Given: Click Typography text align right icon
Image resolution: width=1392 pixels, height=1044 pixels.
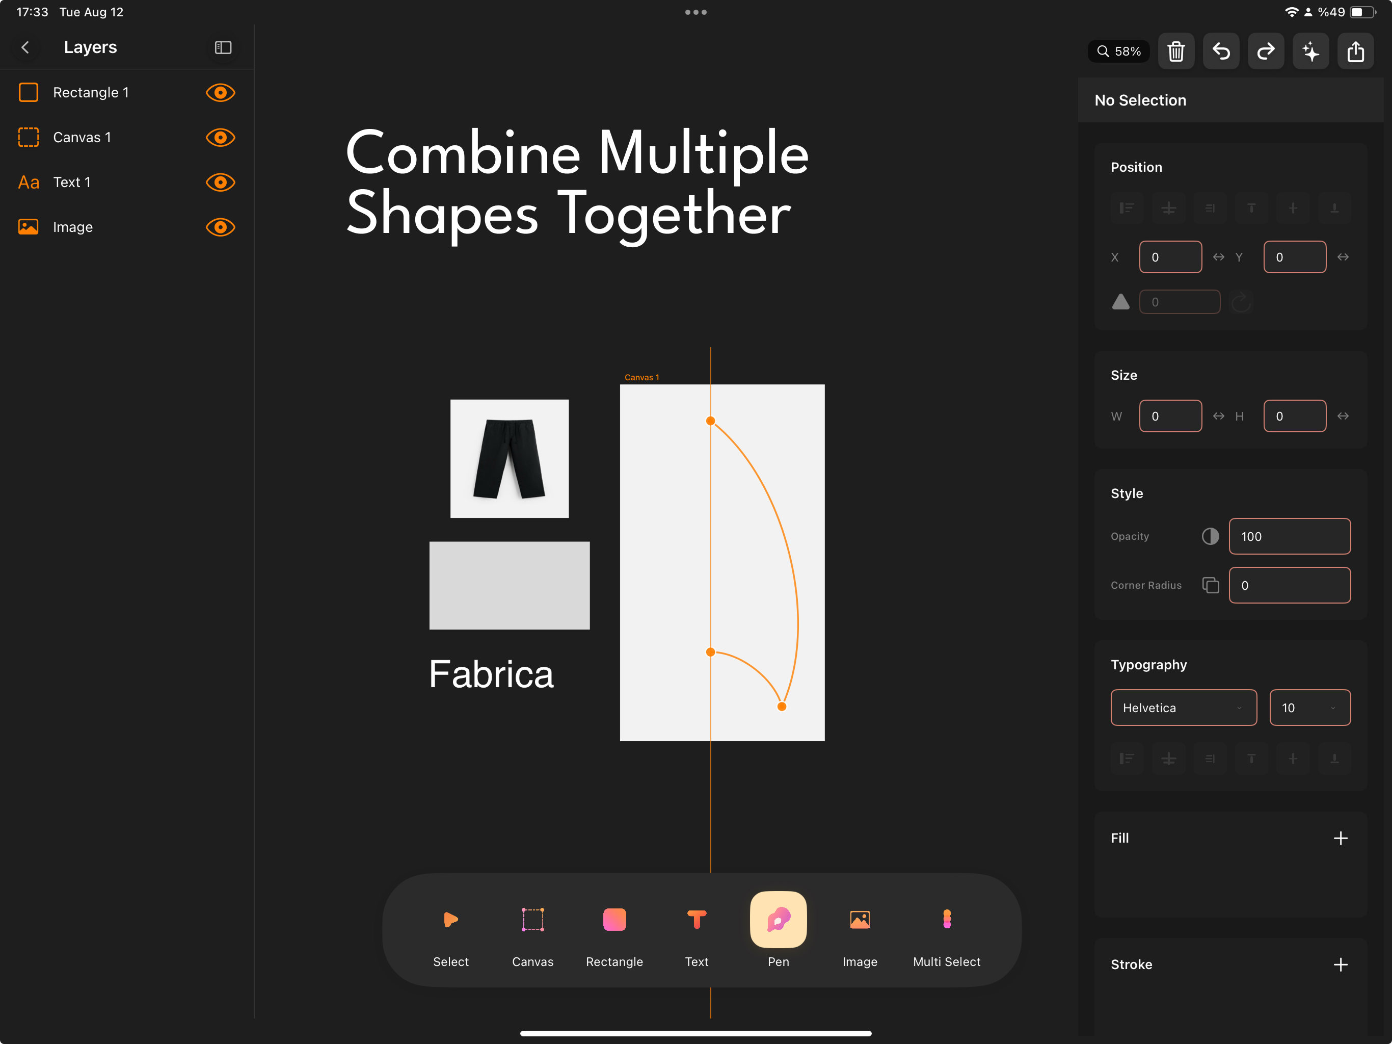Looking at the screenshot, I should [x=1210, y=759].
